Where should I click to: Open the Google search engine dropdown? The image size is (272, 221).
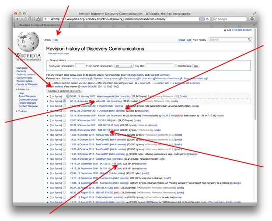215,19
